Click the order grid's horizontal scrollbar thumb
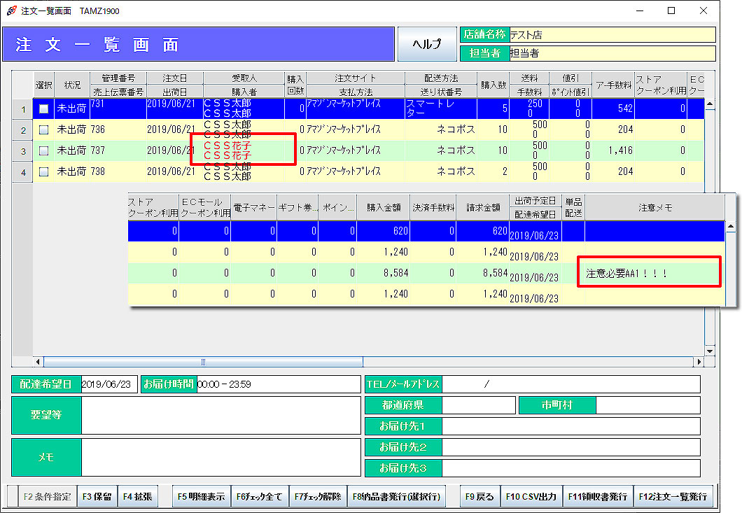Viewport: 742px width, 513px height. pyautogui.click(x=203, y=363)
